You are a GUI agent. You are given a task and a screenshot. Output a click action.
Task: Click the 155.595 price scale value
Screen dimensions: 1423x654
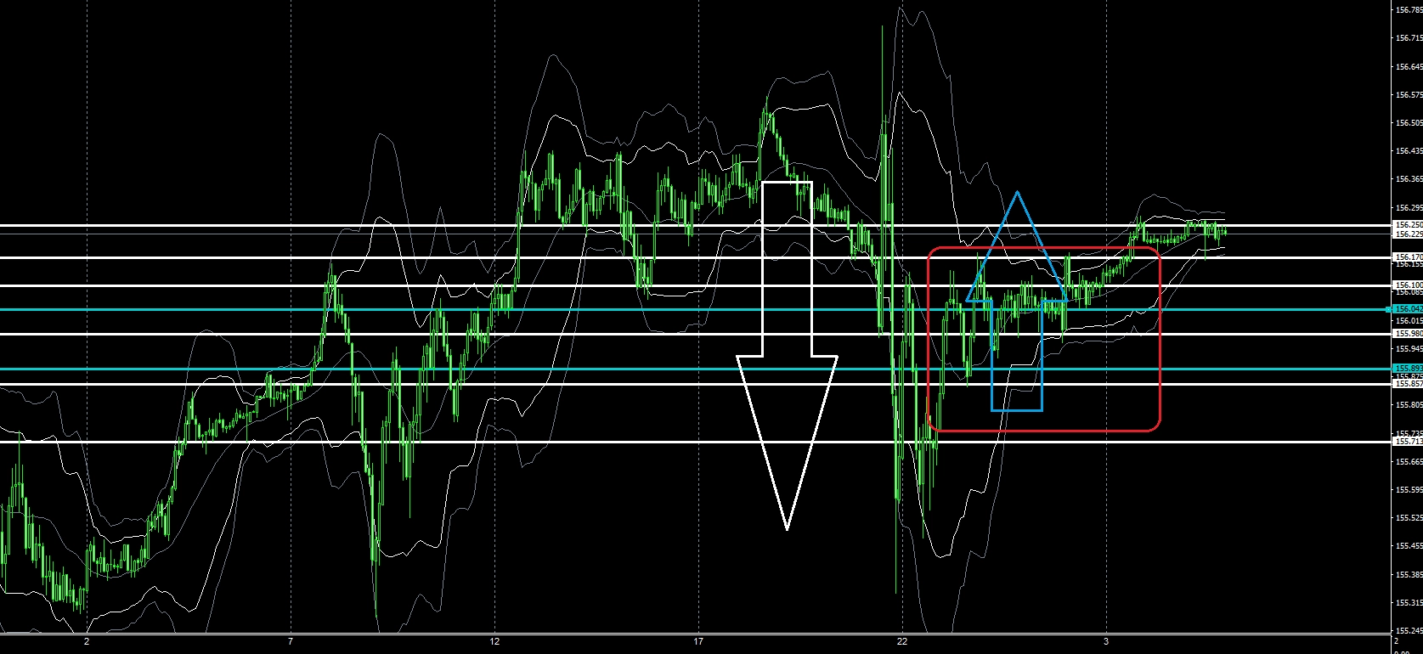1408,490
